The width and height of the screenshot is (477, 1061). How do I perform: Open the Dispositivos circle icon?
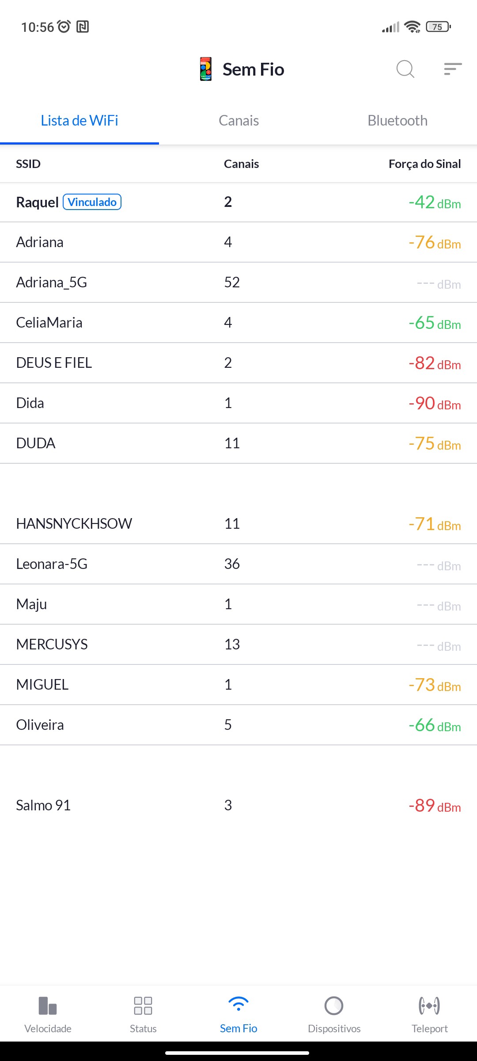click(334, 1006)
